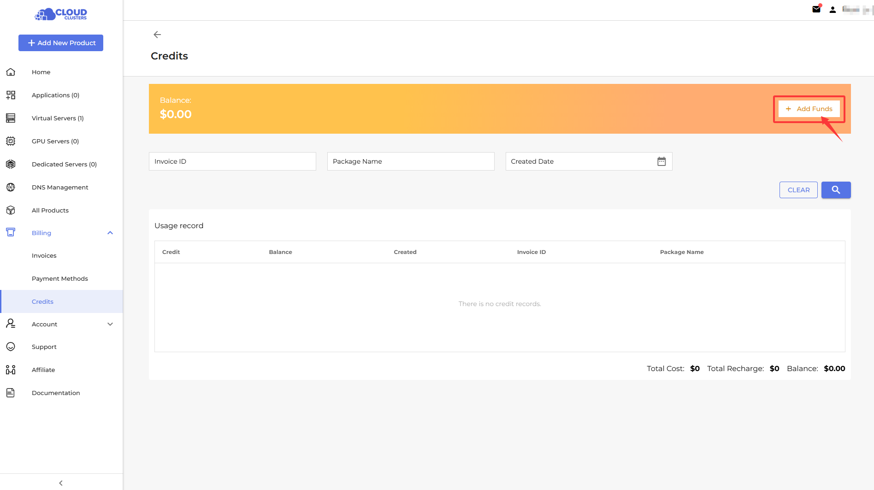Click the back arrow above Credits

pyautogui.click(x=157, y=35)
